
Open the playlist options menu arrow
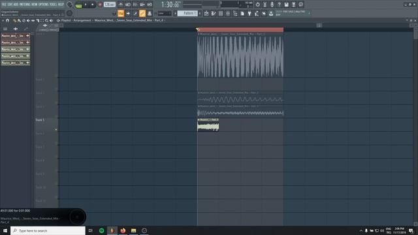(3, 20)
